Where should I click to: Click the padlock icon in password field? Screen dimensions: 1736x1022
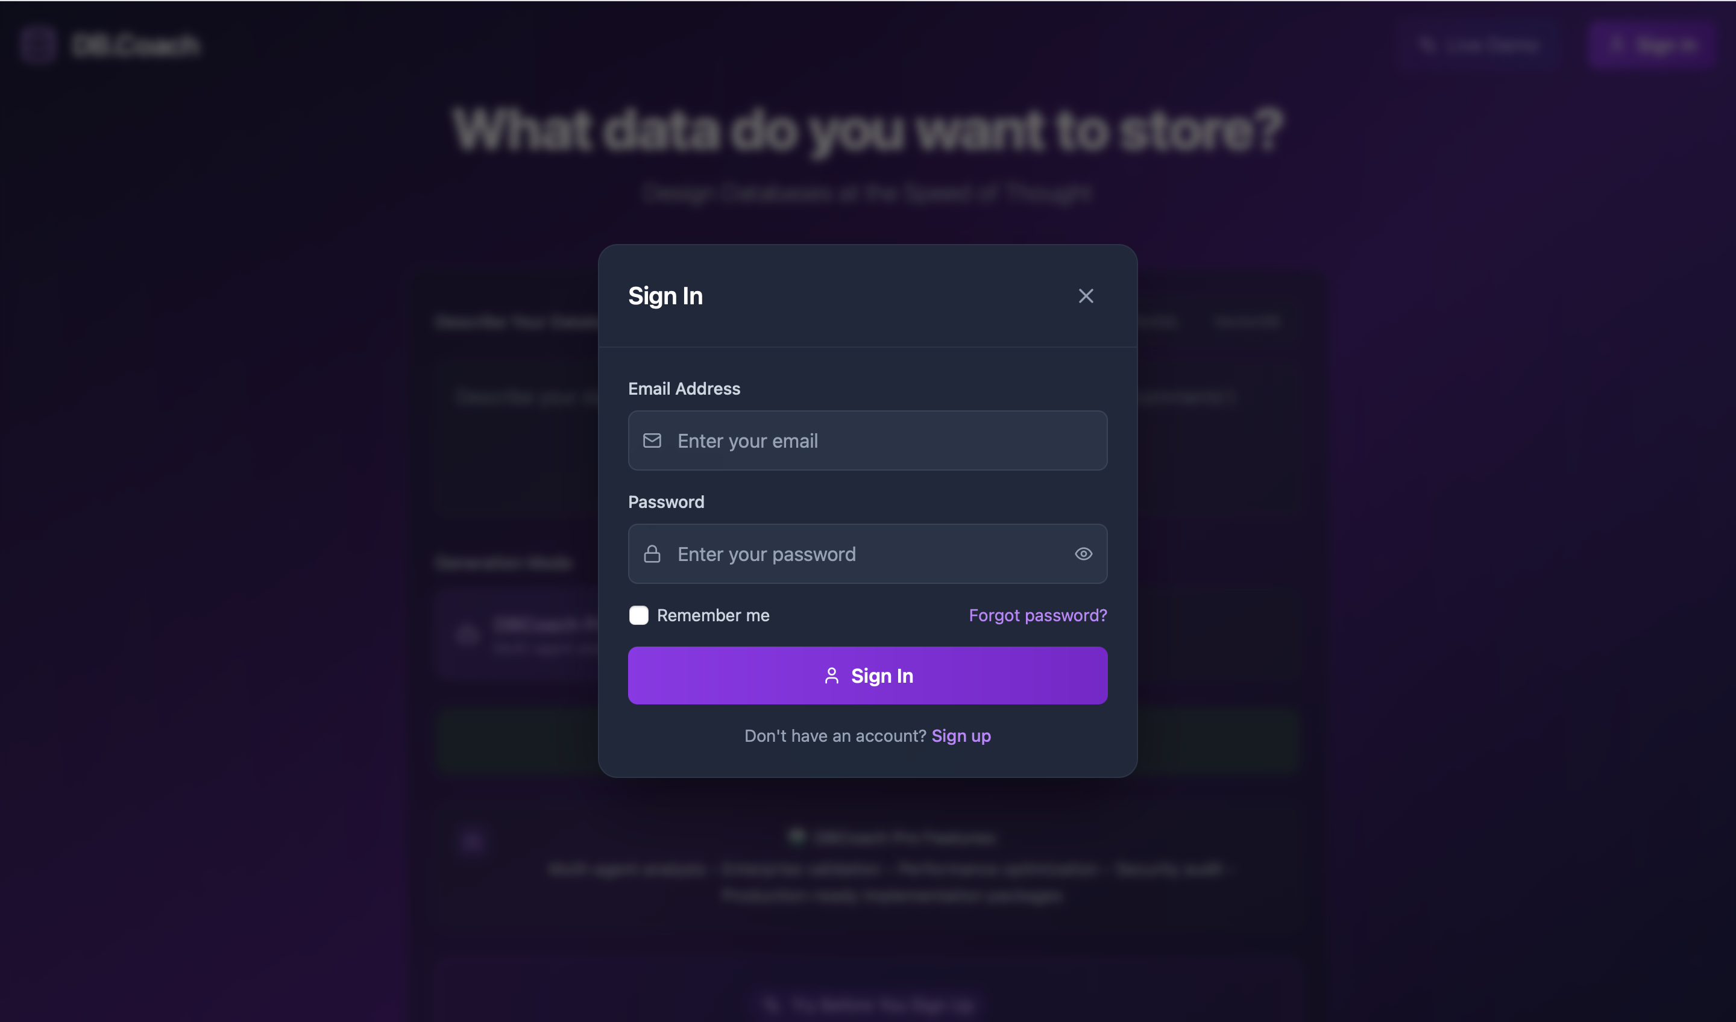coord(652,554)
